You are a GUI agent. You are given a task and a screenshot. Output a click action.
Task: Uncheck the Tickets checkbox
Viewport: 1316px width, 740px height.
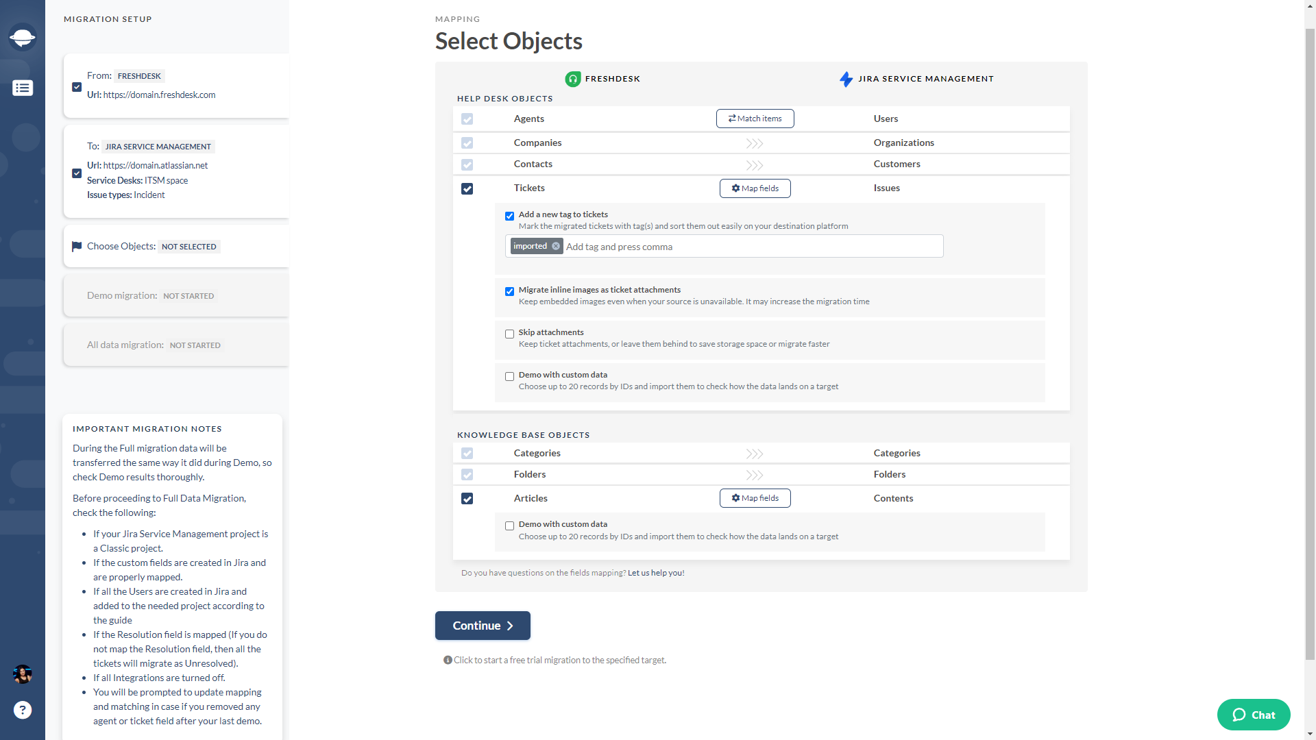tap(467, 188)
